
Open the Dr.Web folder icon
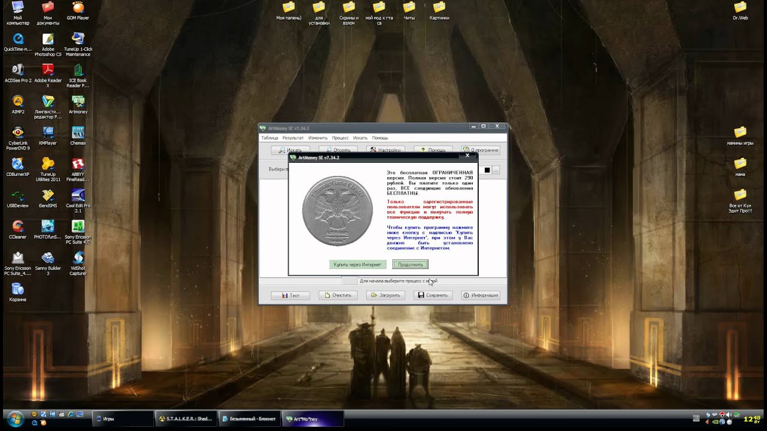click(x=741, y=11)
